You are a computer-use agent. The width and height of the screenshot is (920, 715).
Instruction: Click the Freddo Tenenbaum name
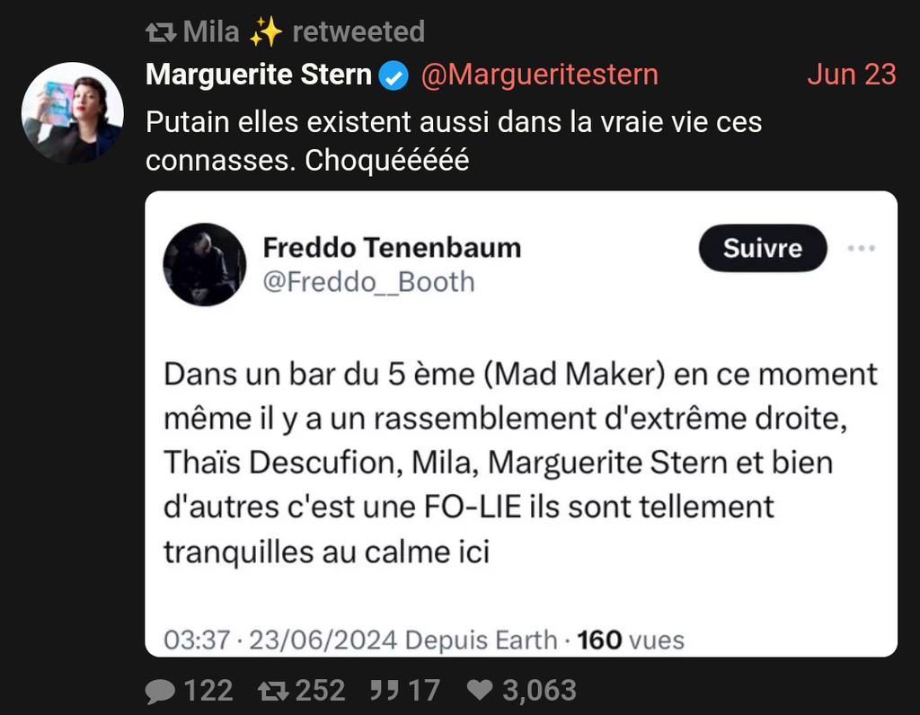click(x=392, y=247)
